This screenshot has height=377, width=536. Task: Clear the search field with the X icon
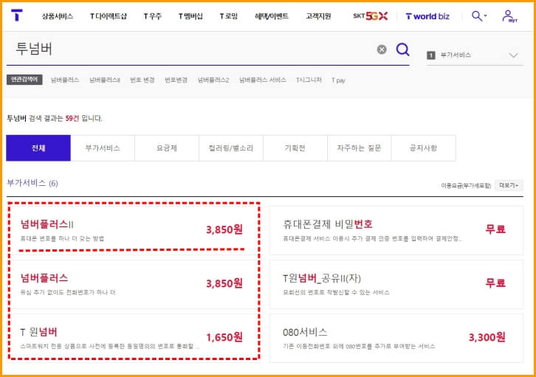pos(382,49)
